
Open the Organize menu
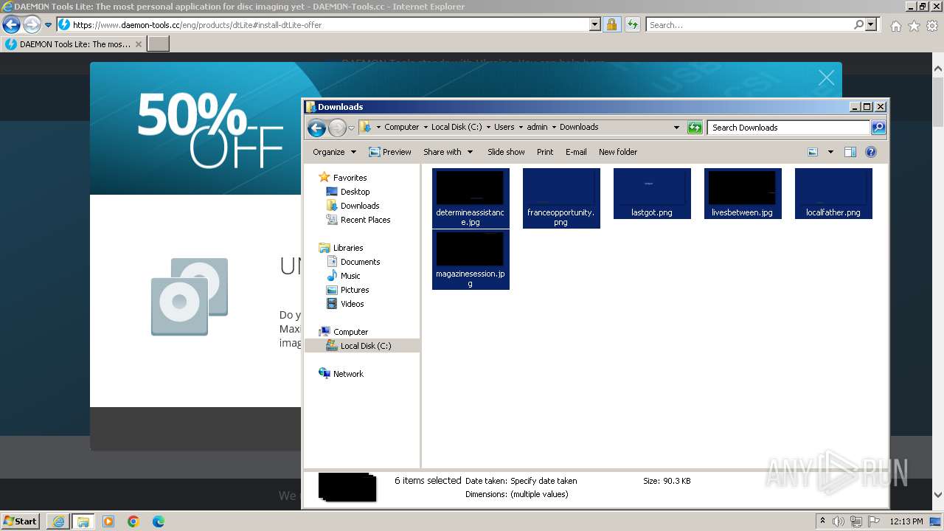coord(334,152)
